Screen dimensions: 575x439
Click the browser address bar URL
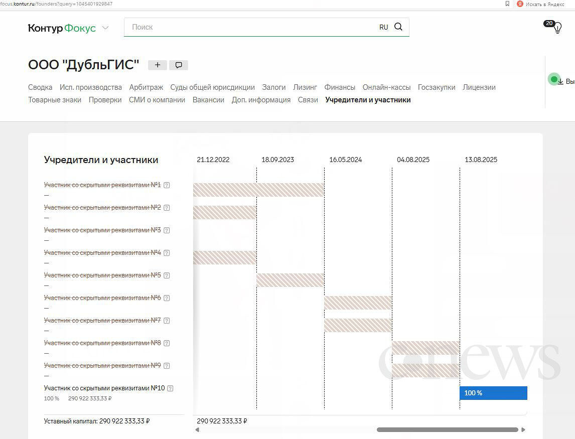coord(57,4)
